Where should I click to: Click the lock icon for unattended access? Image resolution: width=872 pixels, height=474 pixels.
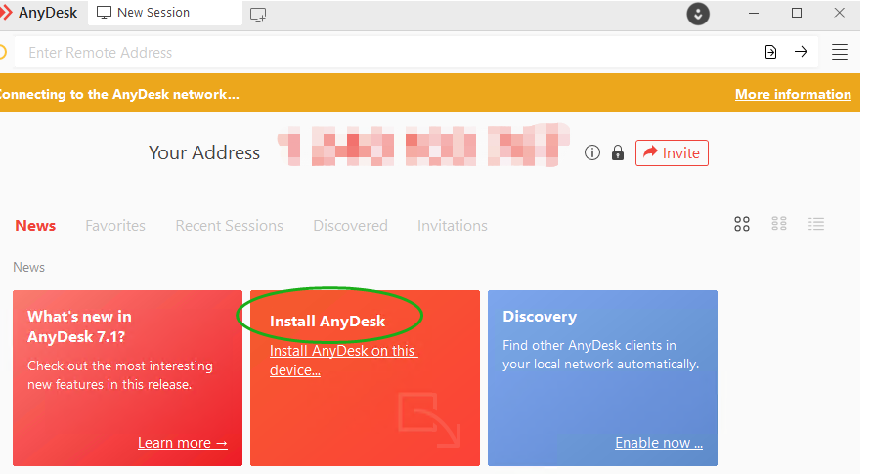617,152
